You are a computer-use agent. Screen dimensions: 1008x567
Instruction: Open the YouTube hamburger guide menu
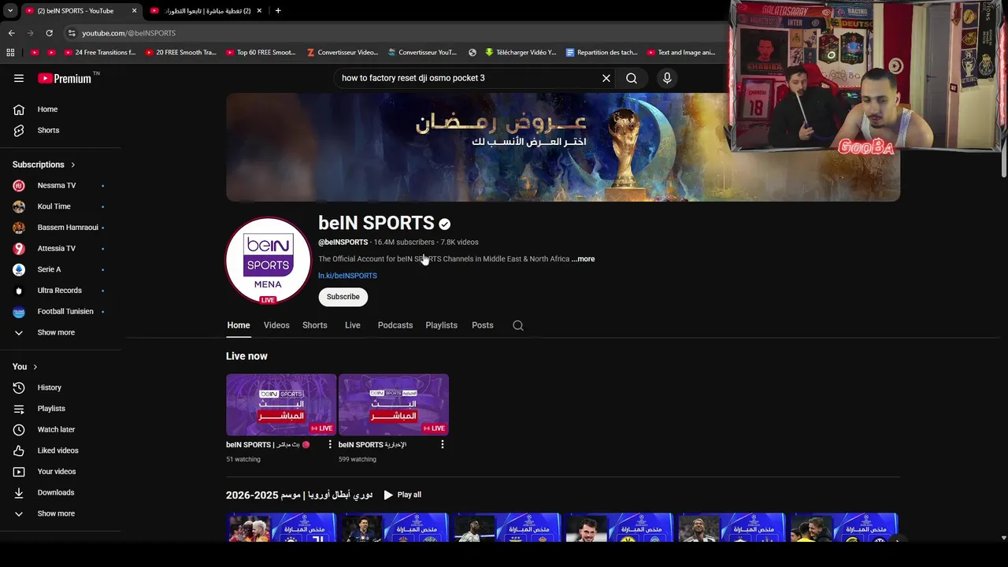coord(19,78)
